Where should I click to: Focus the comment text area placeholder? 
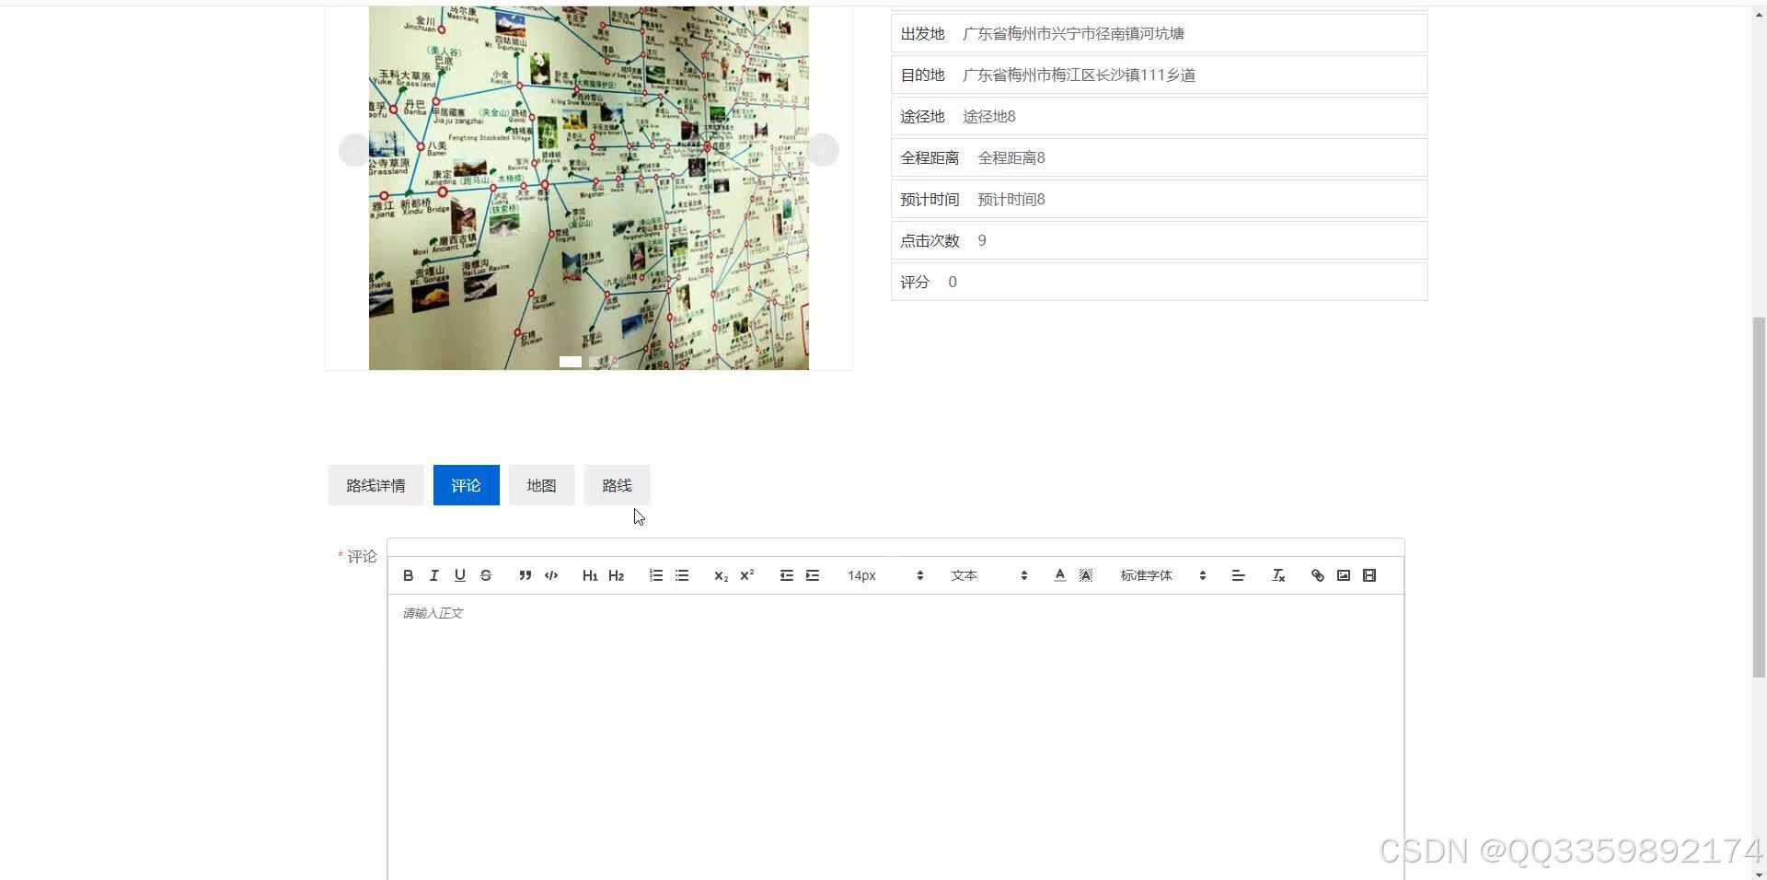click(433, 613)
